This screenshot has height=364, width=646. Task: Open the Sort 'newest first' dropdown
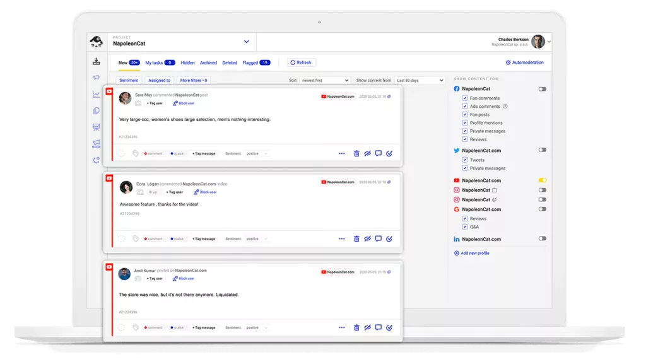[324, 81]
